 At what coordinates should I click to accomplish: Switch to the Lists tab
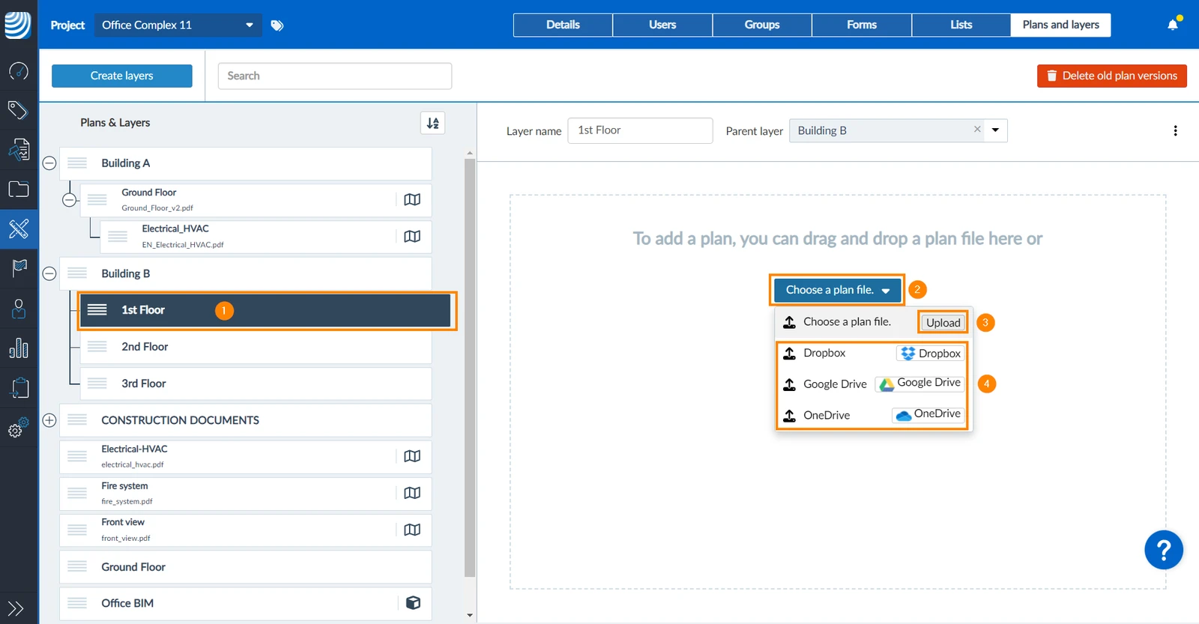point(961,25)
